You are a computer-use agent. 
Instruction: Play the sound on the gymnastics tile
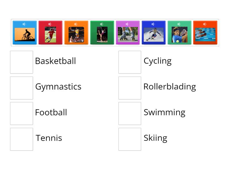pos(102,24)
